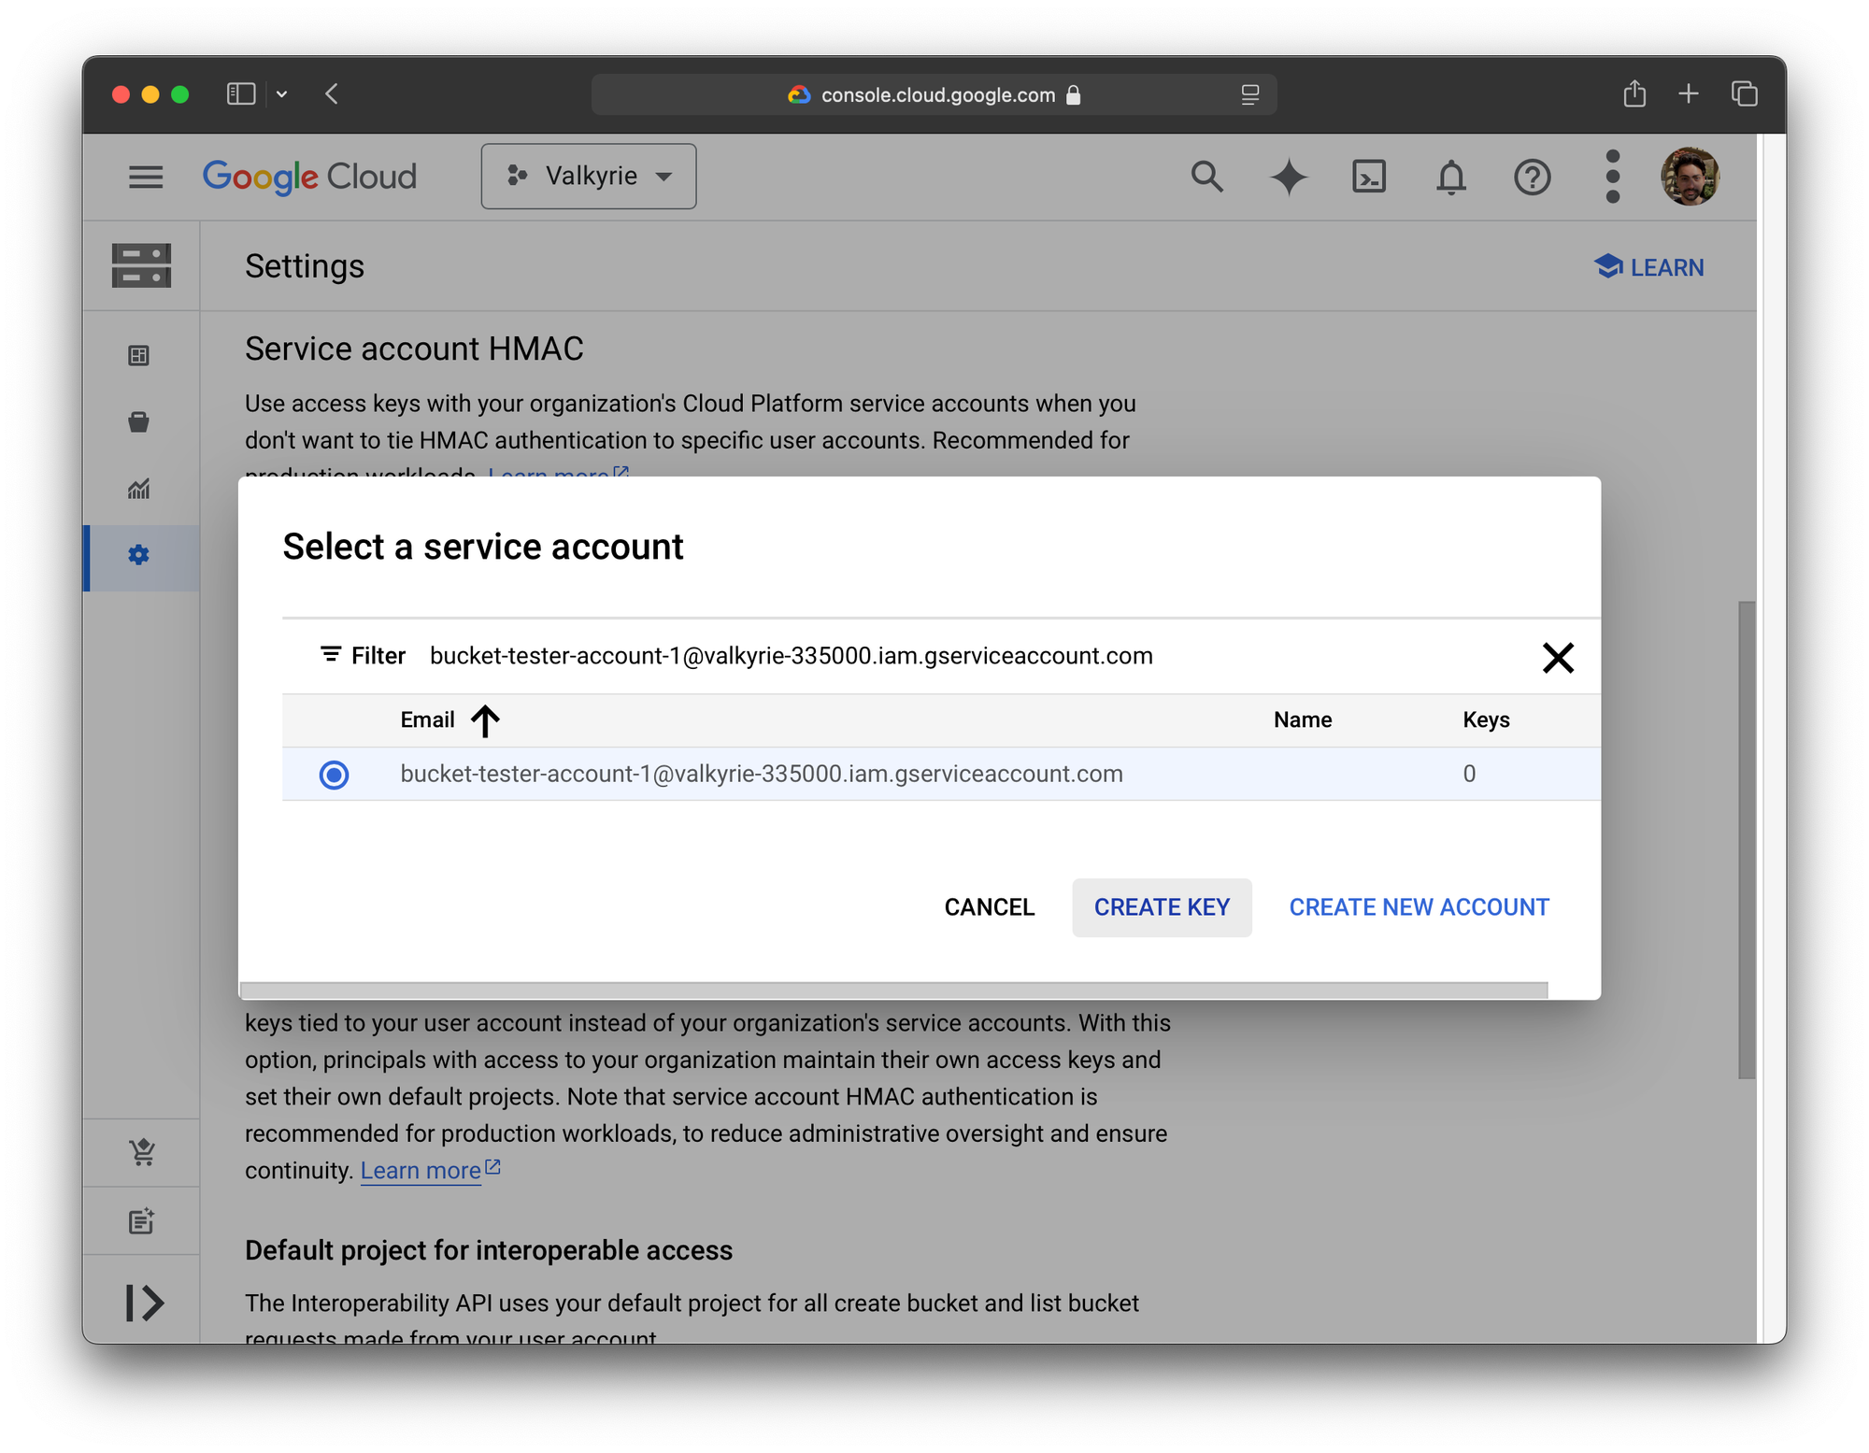Open the three-dot more options menu
The width and height of the screenshot is (1869, 1453).
coord(1612,177)
